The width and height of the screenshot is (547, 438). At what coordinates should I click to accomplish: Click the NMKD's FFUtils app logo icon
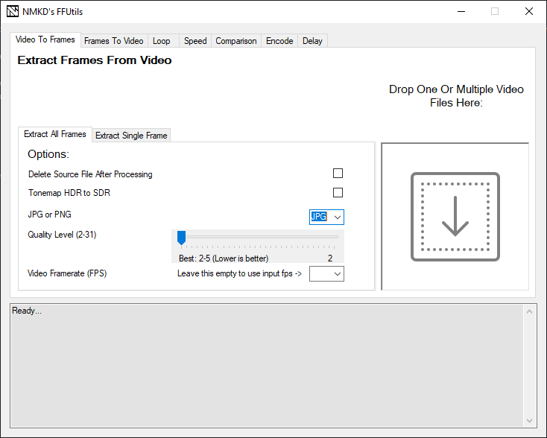13,11
